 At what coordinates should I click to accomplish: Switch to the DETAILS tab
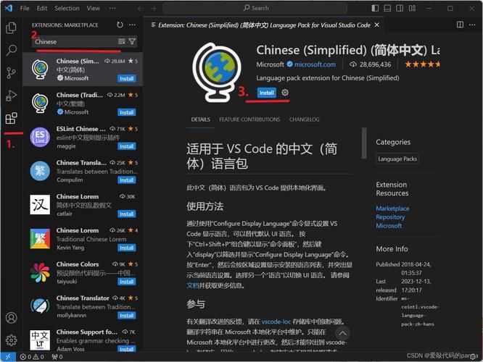coord(201,119)
